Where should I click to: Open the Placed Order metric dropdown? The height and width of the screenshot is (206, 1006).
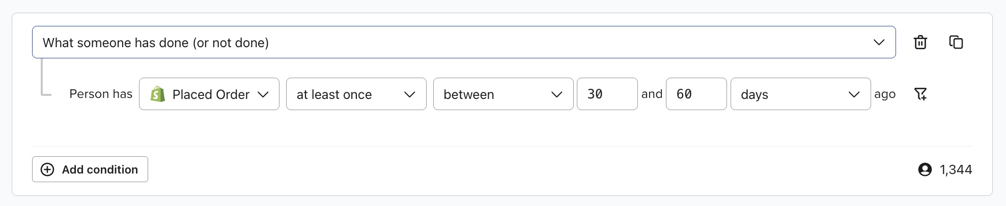coord(209,94)
